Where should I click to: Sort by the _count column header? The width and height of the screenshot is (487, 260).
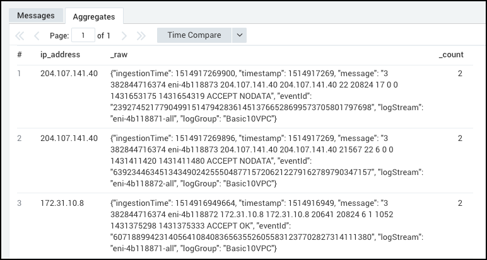point(451,55)
